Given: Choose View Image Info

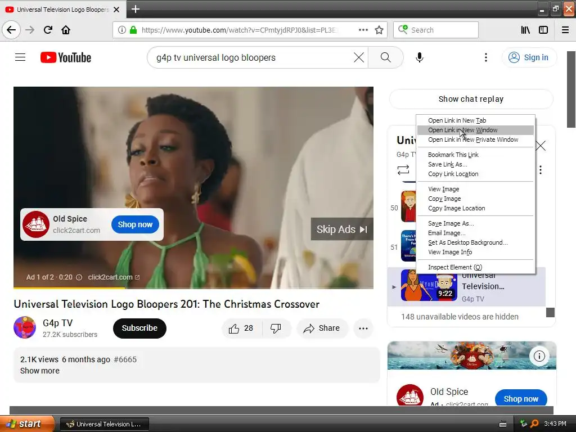Looking at the screenshot, I should point(475,251).
